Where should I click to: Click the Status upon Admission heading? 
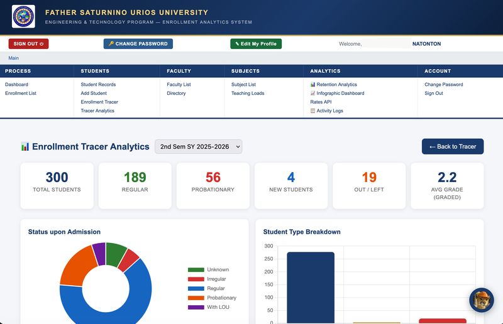[64, 232]
